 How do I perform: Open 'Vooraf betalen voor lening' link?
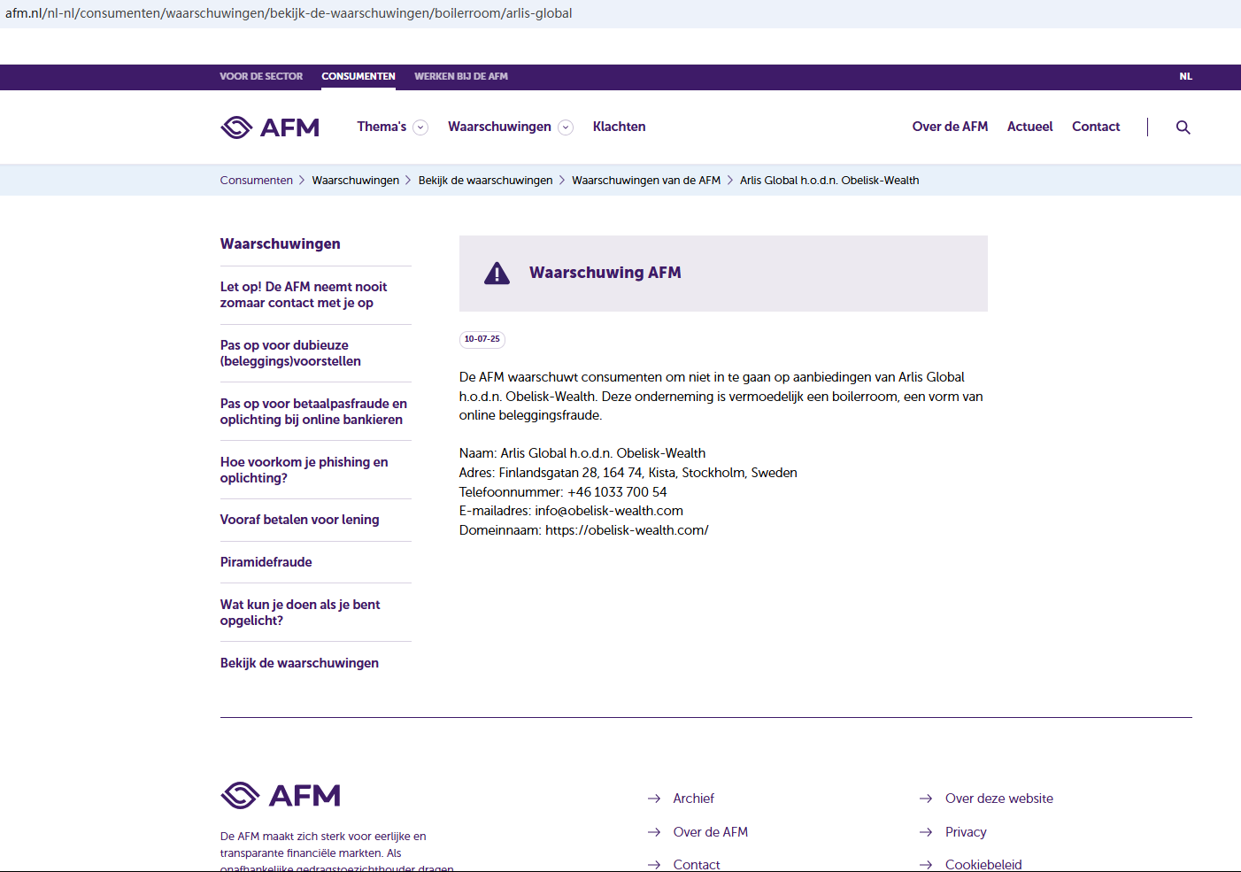click(300, 520)
